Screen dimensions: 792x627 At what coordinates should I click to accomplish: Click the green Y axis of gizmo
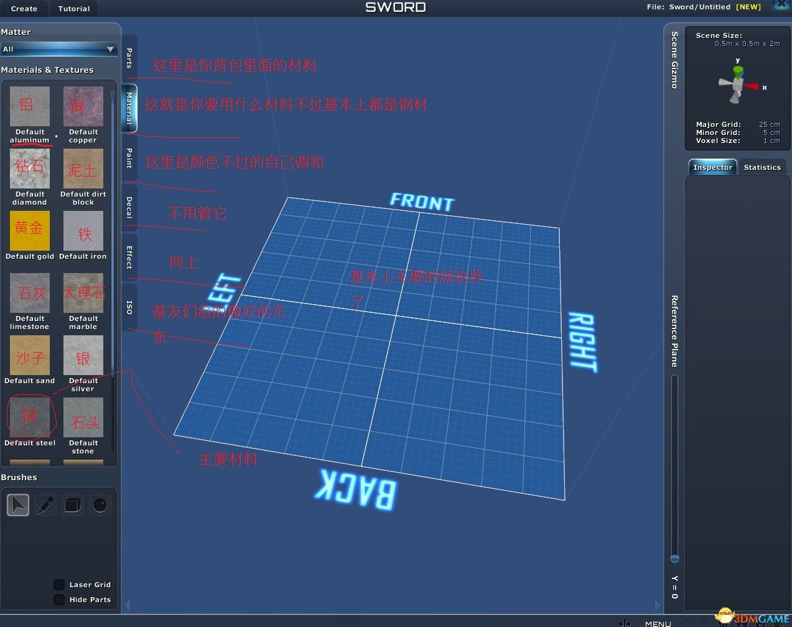(738, 72)
